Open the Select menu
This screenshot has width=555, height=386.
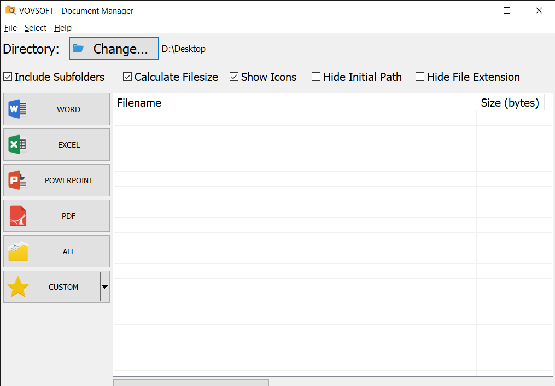(36, 27)
